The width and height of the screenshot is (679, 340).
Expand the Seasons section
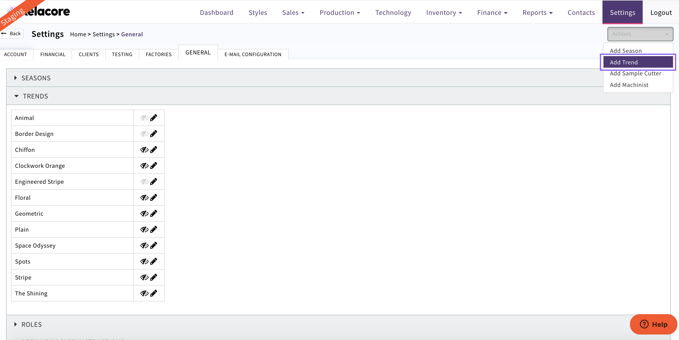pos(36,78)
